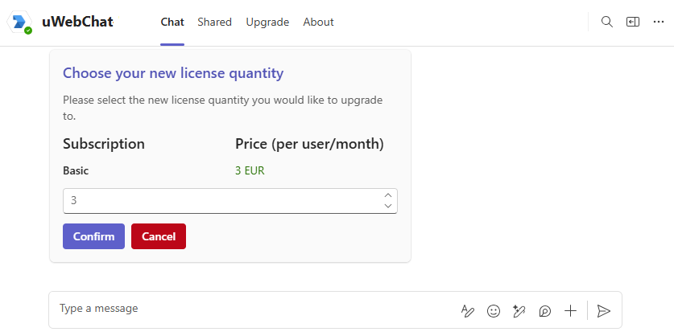The height and width of the screenshot is (336, 674).
Task: Open search with the magnifier icon
Action: coord(607,22)
